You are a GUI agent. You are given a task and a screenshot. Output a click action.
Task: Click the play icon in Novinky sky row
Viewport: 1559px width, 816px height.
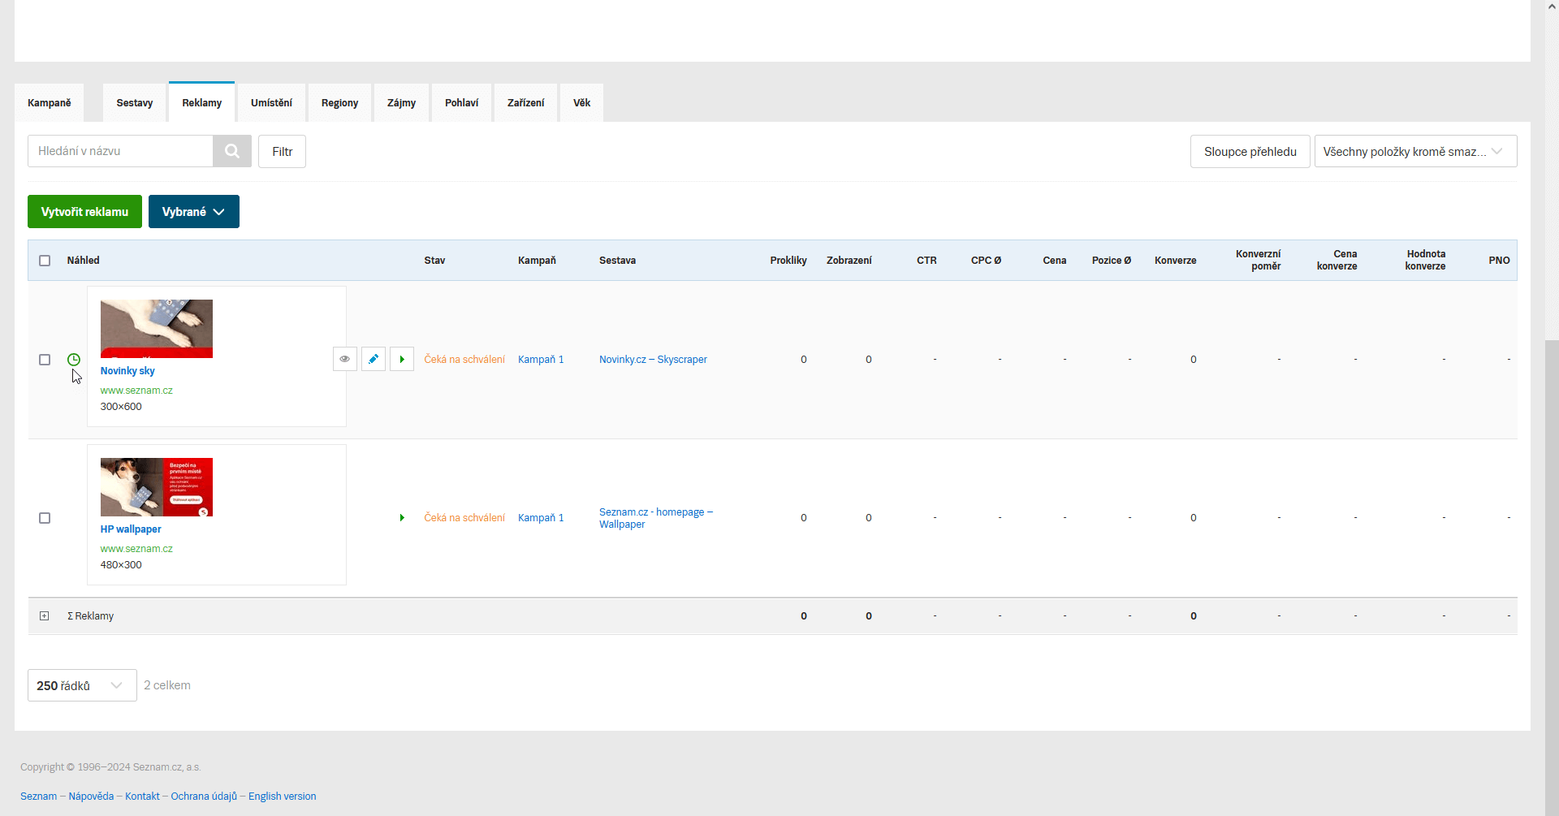(402, 359)
